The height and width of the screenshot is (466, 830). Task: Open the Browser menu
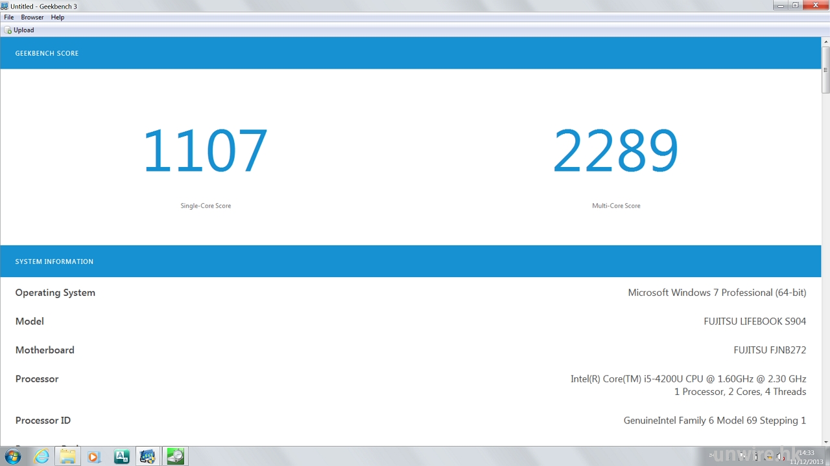click(32, 17)
